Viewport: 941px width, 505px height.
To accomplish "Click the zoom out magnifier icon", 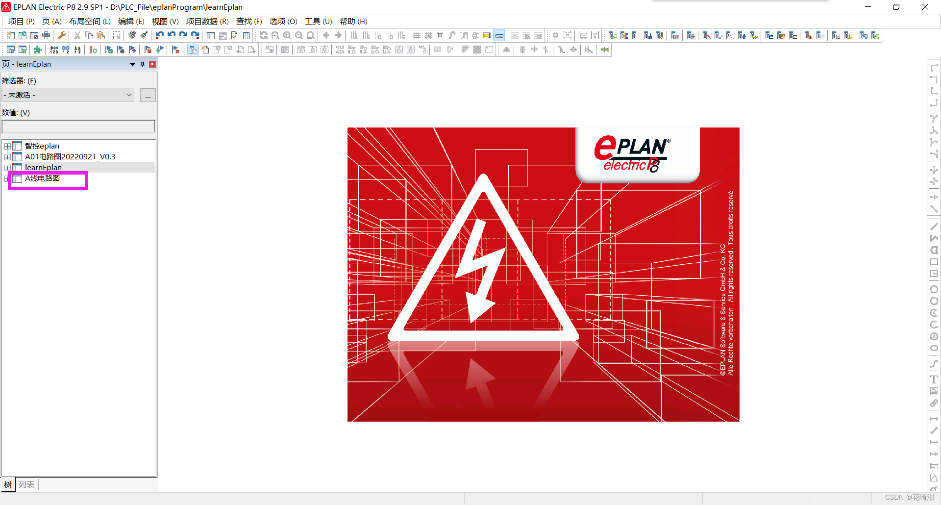I will [x=299, y=35].
